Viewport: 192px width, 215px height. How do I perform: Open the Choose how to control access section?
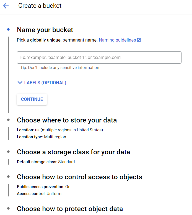(x=79, y=177)
